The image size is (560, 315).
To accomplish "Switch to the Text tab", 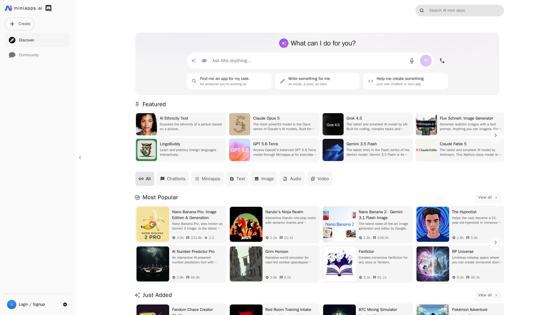I will (237, 179).
